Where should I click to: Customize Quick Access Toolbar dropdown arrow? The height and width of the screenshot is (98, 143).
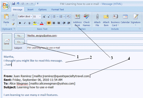coord(38,4)
